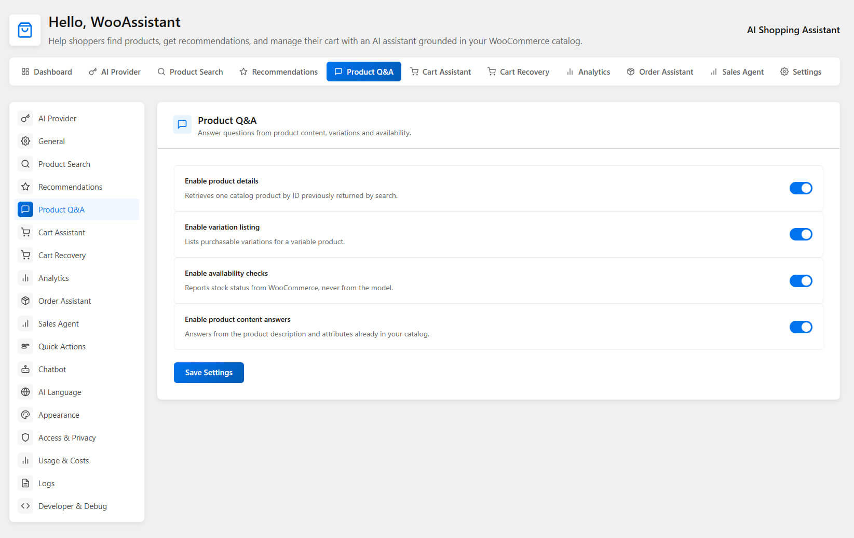This screenshot has width=854, height=538.
Task: Click the Analytics bar chart icon in sidebar
Action: click(x=25, y=278)
